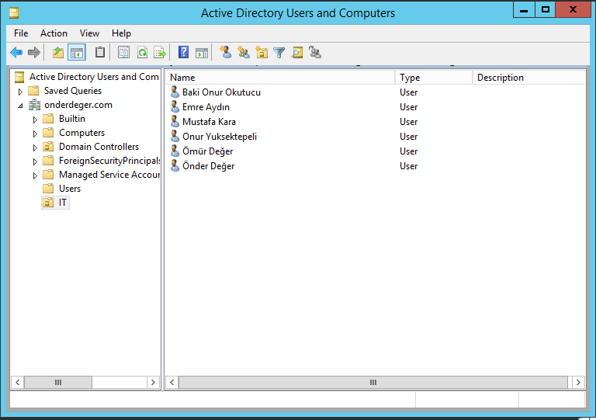596x420 pixels.
Task: Click the Filter funnel toolbar icon
Action: 279,53
